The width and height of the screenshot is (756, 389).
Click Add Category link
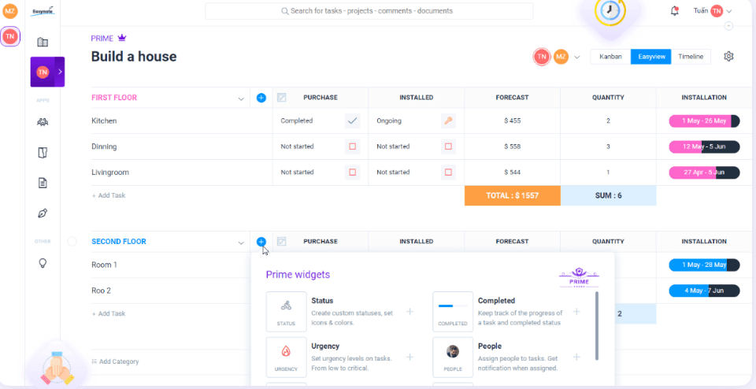click(115, 361)
